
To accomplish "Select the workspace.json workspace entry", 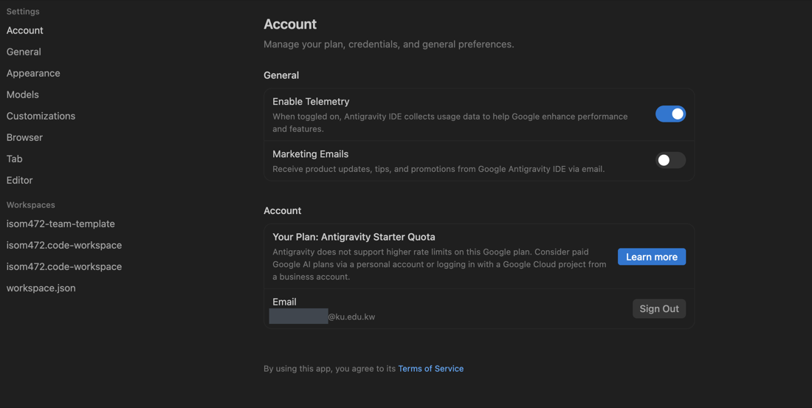I will pyautogui.click(x=41, y=288).
